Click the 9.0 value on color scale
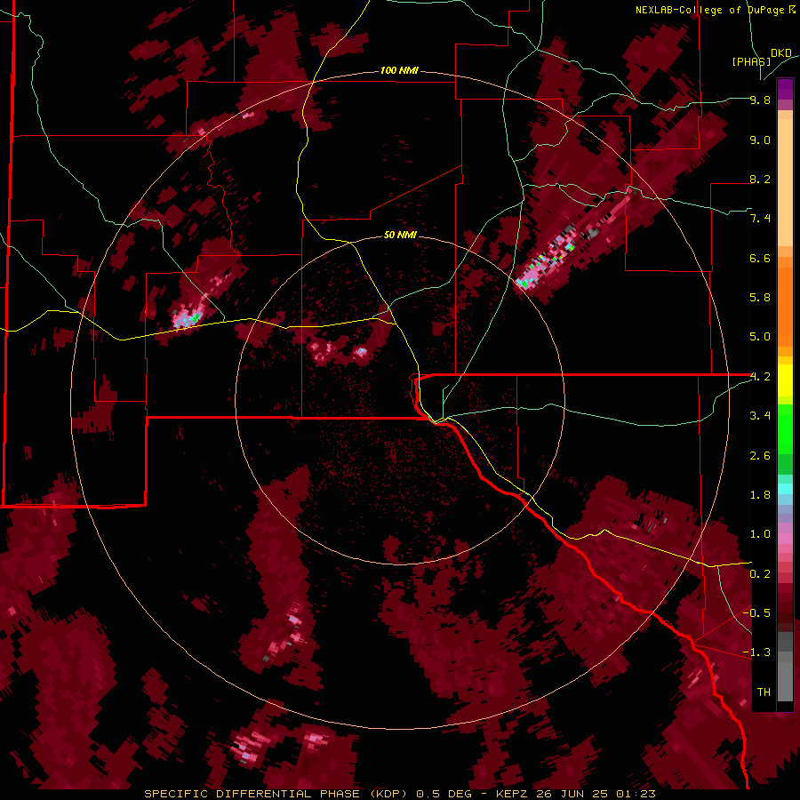The height and width of the screenshot is (800, 800). tap(760, 140)
